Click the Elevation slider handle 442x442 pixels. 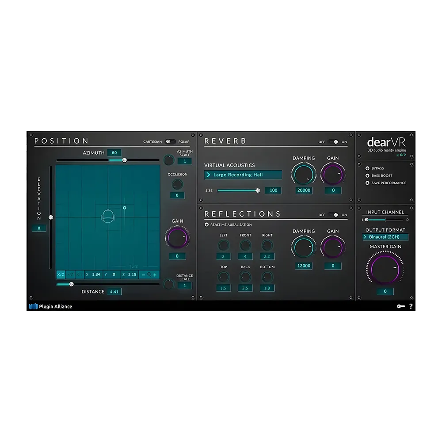[51, 217]
